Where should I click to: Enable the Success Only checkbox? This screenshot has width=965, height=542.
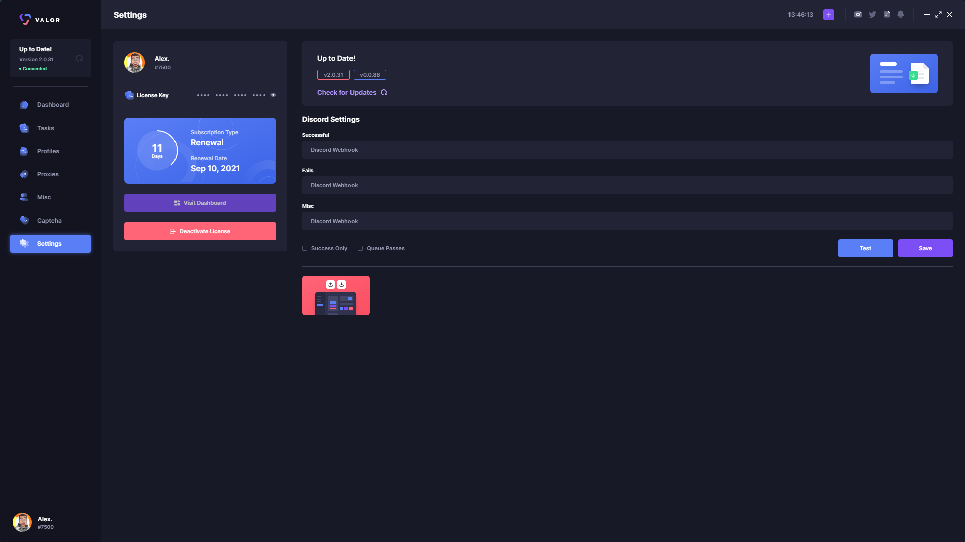305,248
